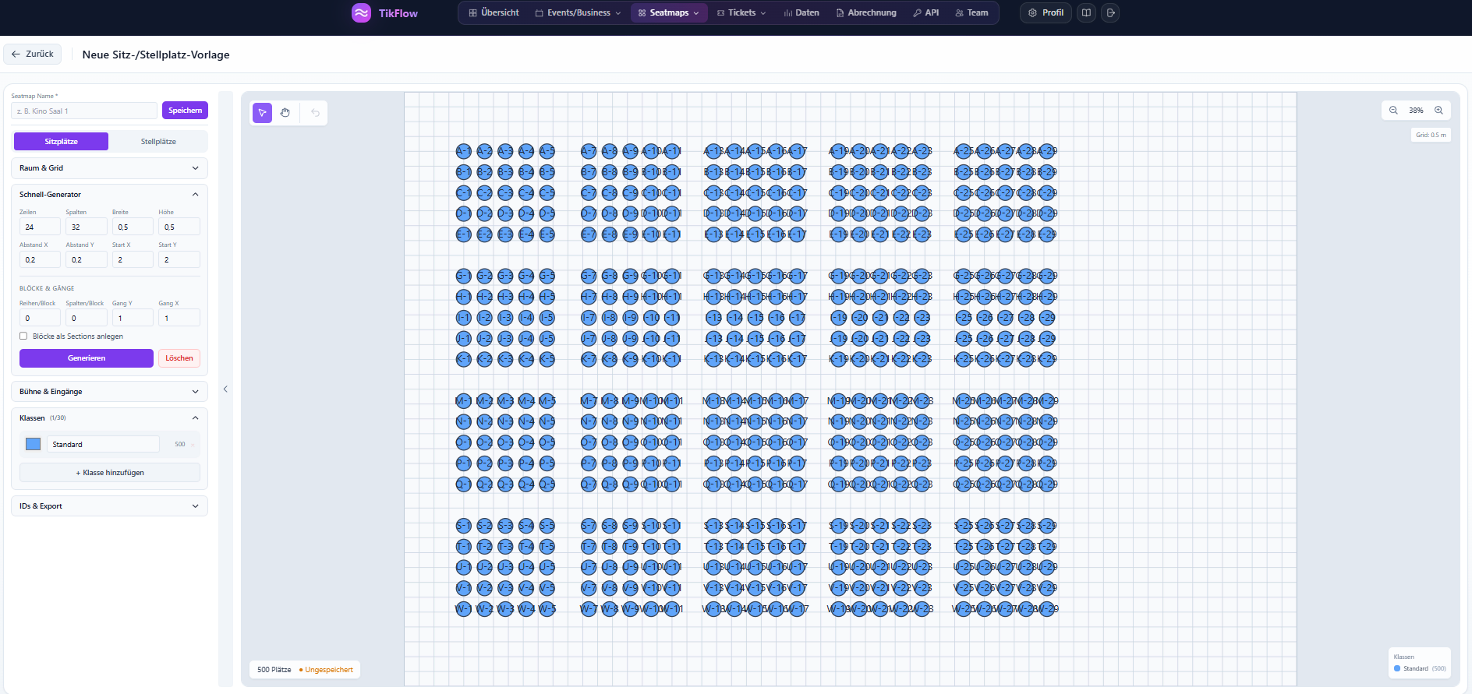This screenshot has width=1472, height=694.
Task: Switch to Stellplätze mode
Action: coord(158,142)
